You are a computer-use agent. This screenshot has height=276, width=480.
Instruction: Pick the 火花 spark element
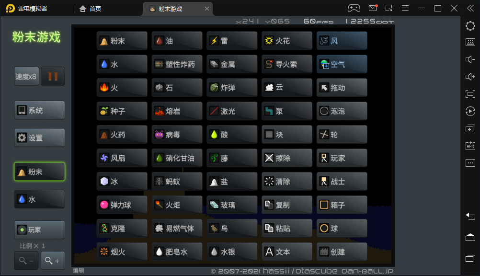pos(286,40)
